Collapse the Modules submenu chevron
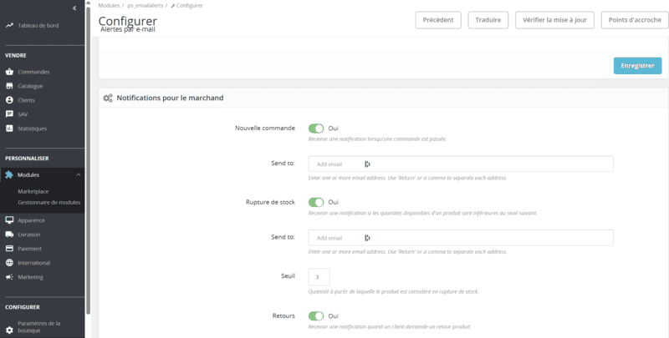Image resolution: width=669 pixels, height=338 pixels. 78,175
